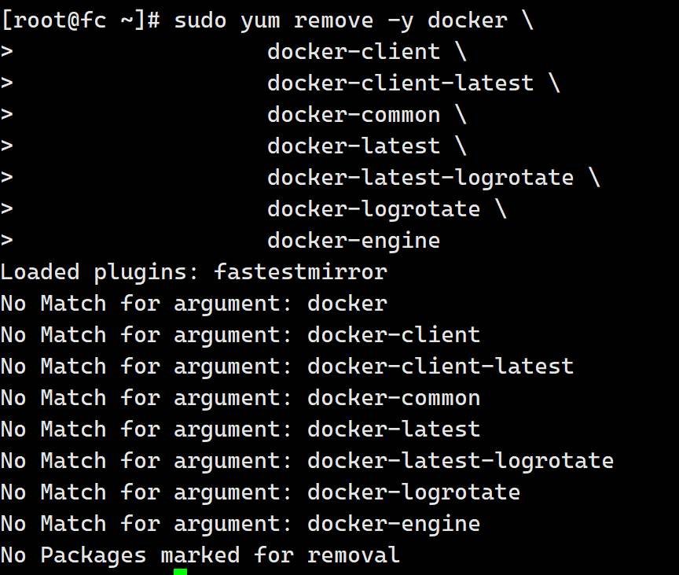The image size is (679, 575).
Task: Click the 'No Match' docker-latest-logrotate output line
Action: [307, 461]
